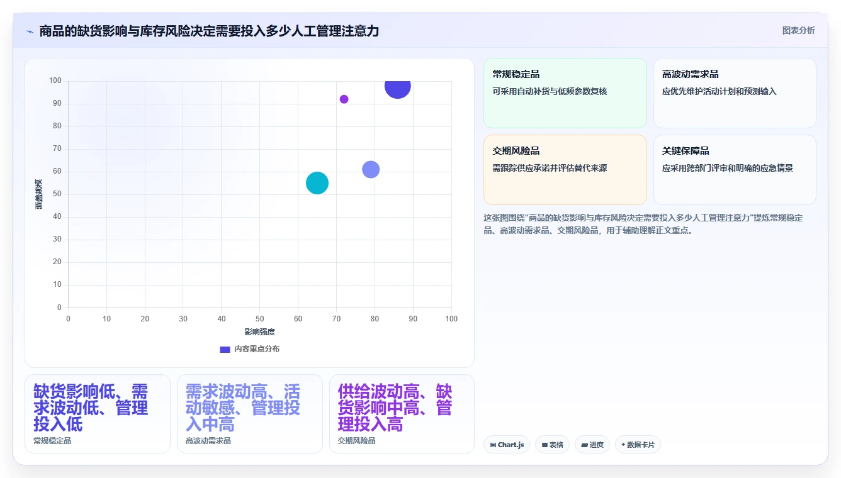Screen dimensions: 841x478
Task: Select the 供给波动高 stat card for 交期风险品
Action: coord(402,414)
